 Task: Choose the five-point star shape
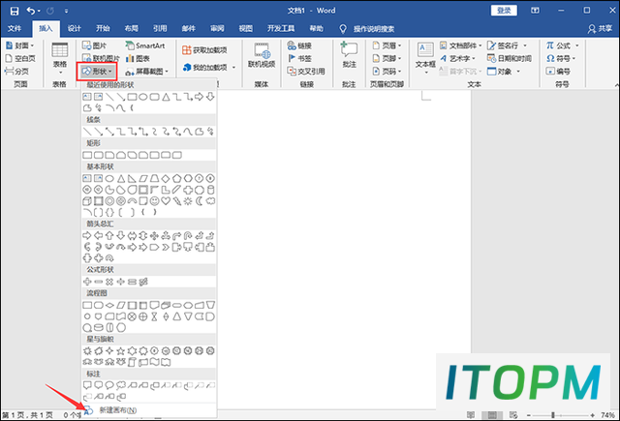tap(120, 350)
